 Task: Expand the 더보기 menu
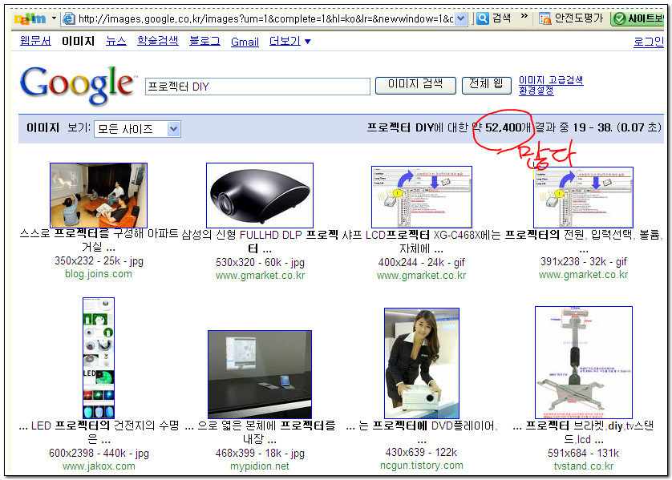click(x=290, y=41)
